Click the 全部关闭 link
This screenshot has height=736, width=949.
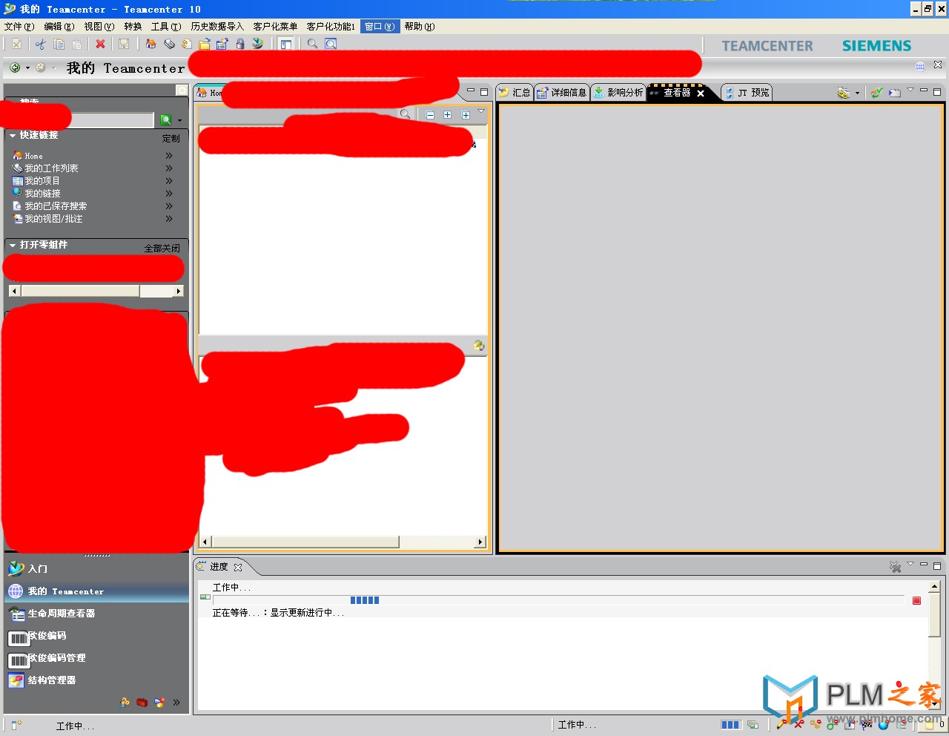point(162,248)
